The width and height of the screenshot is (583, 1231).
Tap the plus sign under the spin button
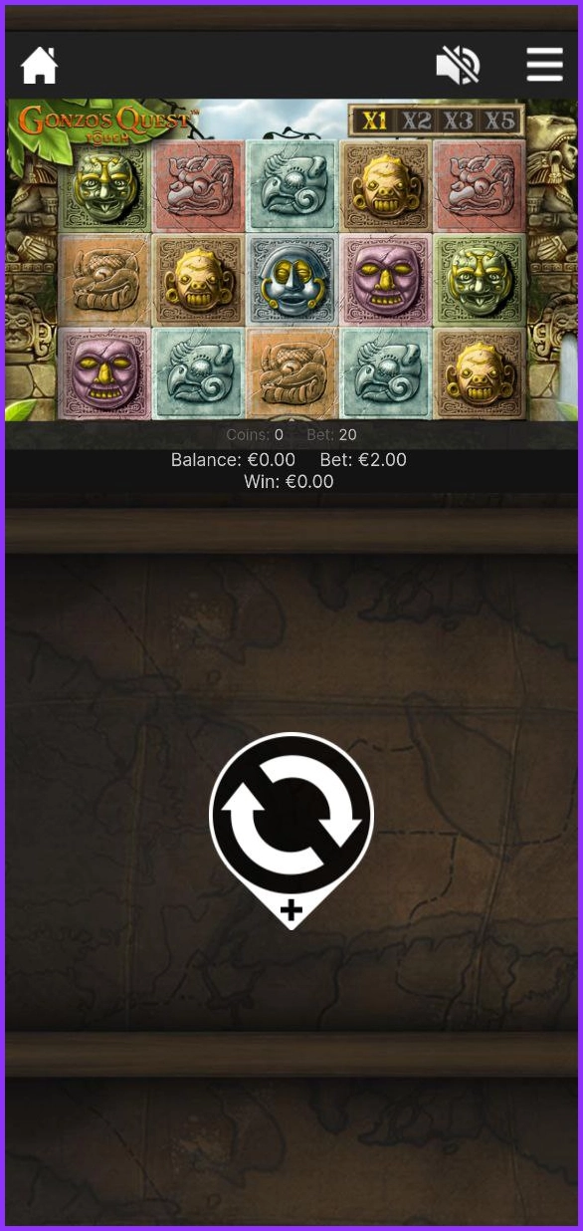[291, 910]
